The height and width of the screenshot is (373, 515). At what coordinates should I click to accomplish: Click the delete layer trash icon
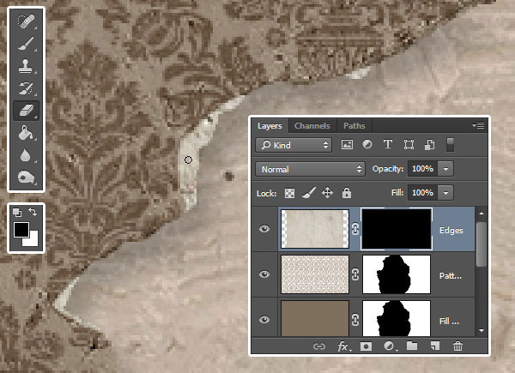click(x=457, y=346)
